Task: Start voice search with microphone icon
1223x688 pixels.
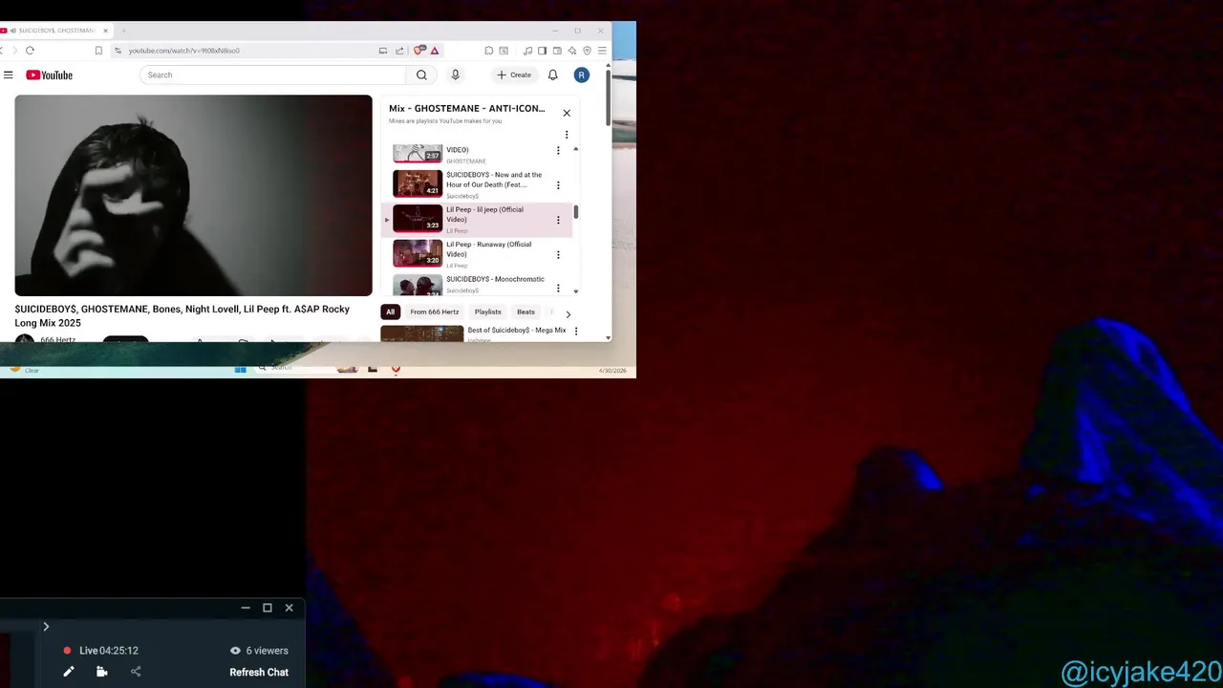Action: [x=455, y=75]
